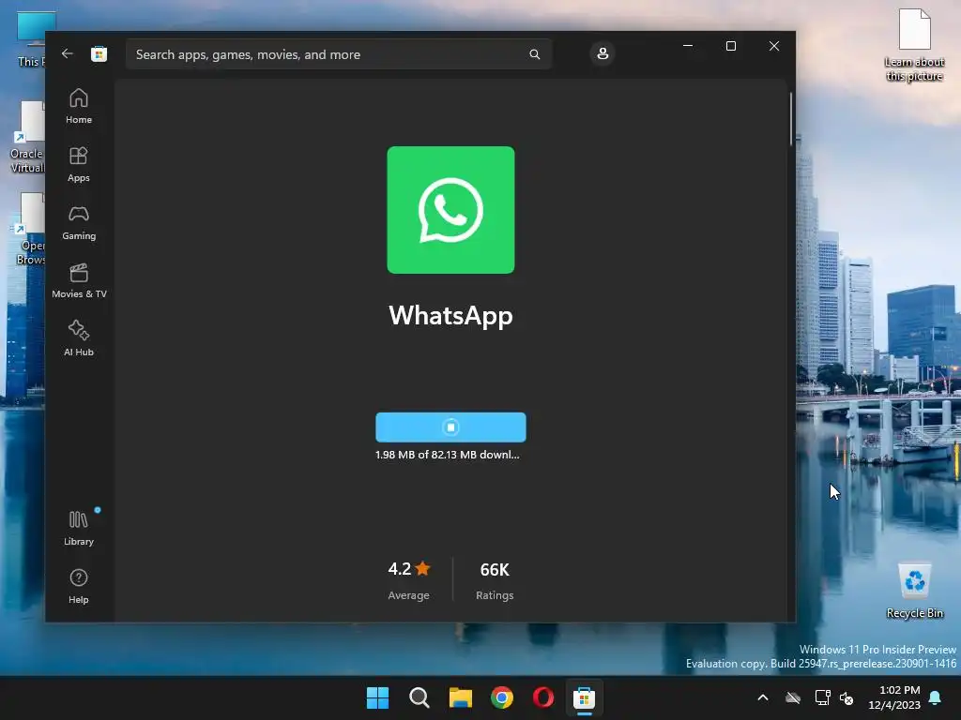The image size is (961, 720).
Task: Click Microsoft Store taskbar icon
Action: (584, 697)
